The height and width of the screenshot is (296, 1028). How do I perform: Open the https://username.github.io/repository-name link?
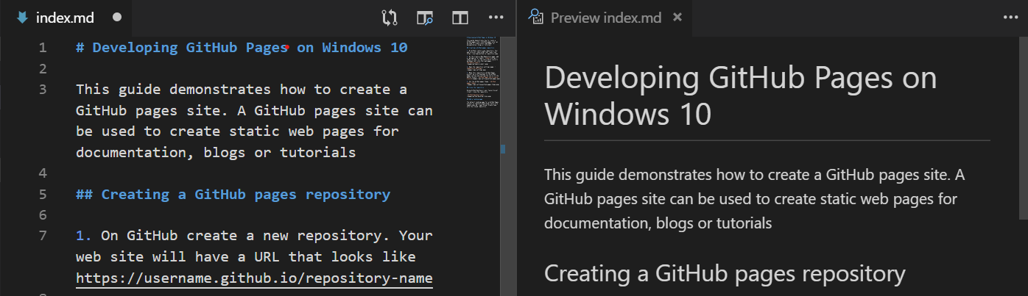coord(254,278)
